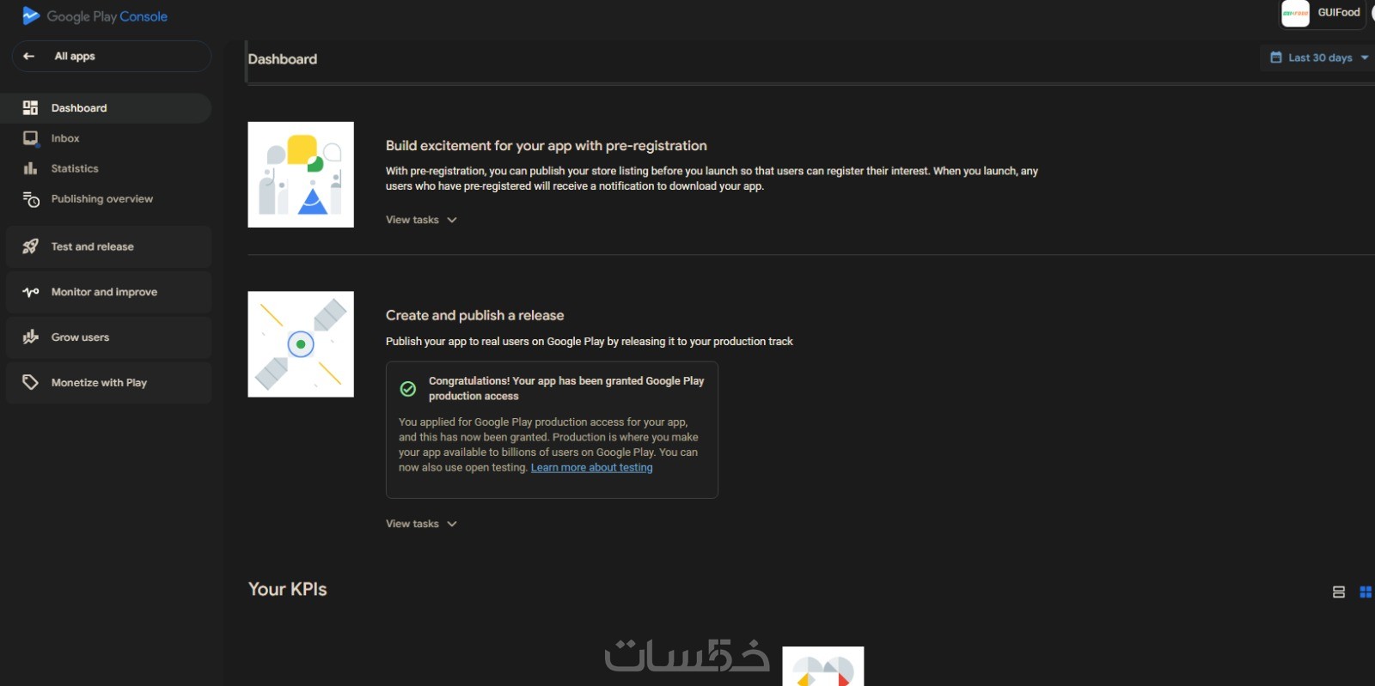
Task: Click the Monetize with Play tag icon
Action: [x=30, y=382]
